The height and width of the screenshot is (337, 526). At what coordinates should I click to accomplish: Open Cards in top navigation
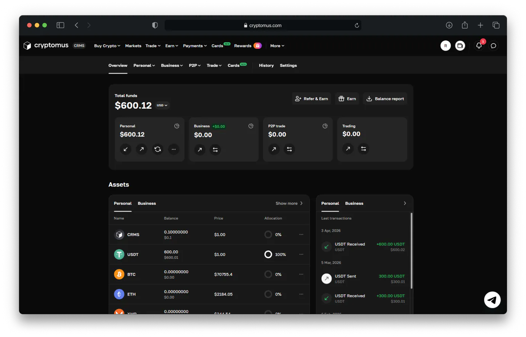[x=218, y=46]
